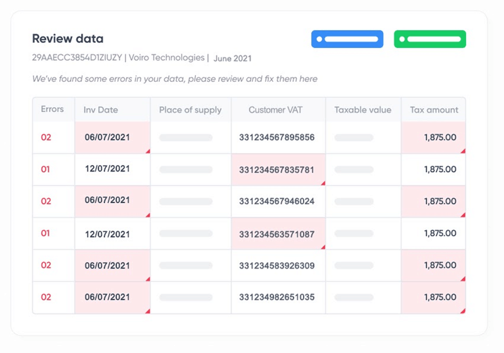Sort by the Errors column header
504x353 pixels.
(52, 109)
